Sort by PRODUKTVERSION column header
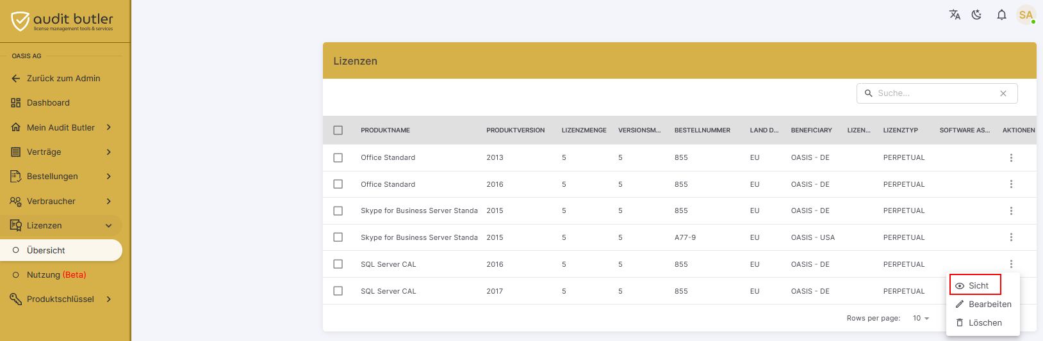 [x=515, y=131]
